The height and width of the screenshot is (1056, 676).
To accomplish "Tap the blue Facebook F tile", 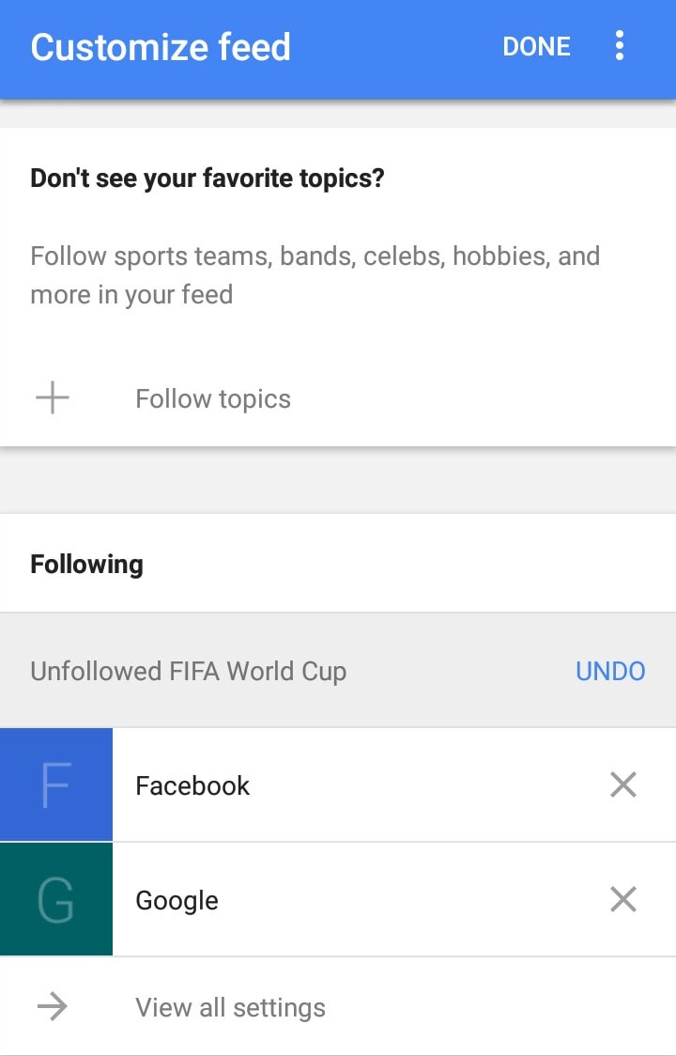I will tap(56, 784).
